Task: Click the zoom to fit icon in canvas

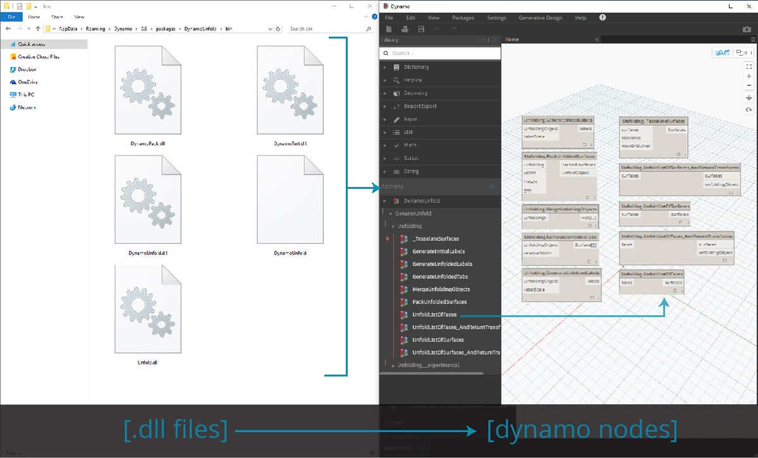Action: coord(749,66)
